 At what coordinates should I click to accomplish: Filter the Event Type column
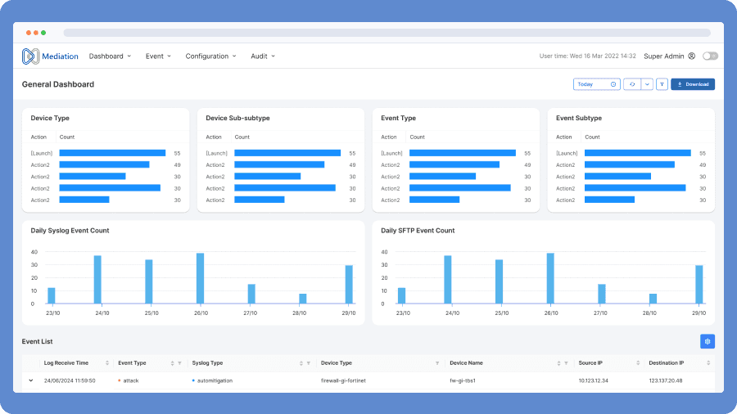[x=179, y=362]
